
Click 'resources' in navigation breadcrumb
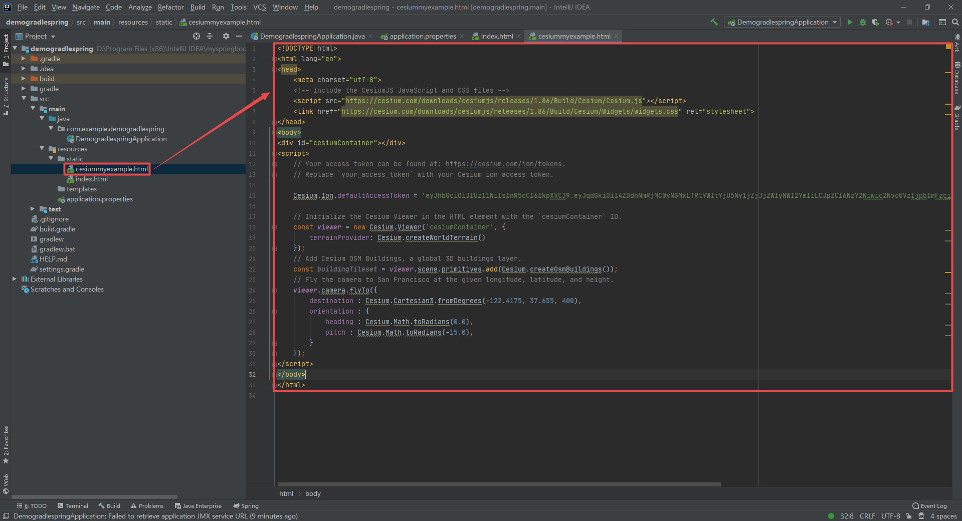point(133,22)
